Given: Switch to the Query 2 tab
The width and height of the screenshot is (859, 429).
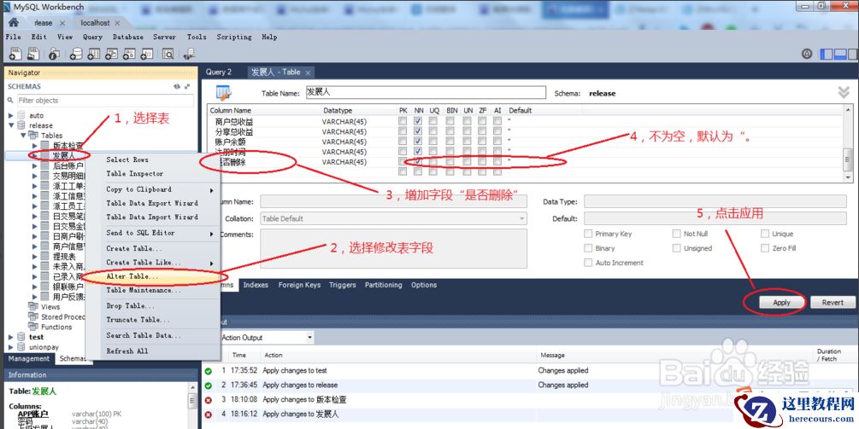Looking at the screenshot, I should click(219, 72).
